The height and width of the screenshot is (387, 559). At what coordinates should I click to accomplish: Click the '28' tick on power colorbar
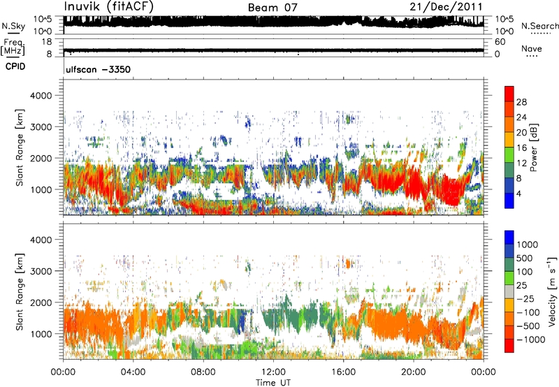[521, 102]
